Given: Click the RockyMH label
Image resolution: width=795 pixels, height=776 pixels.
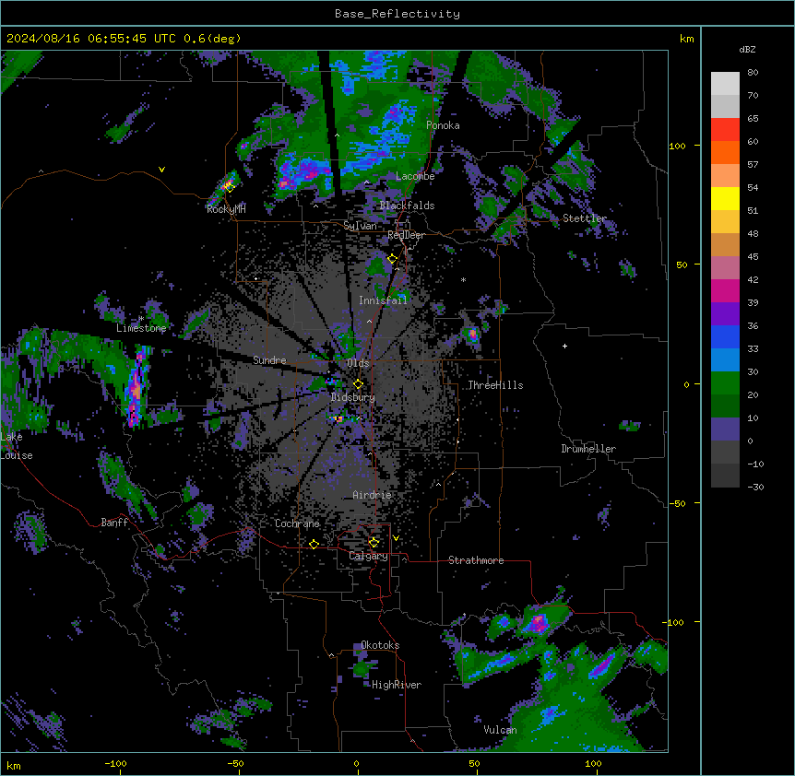Looking at the screenshot, I should pos(226,209).
